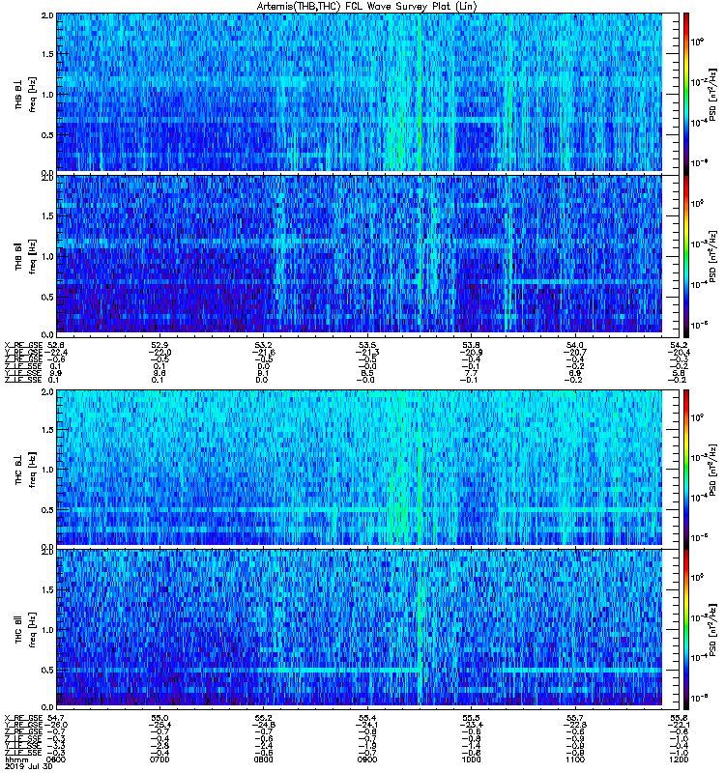Viewport: 725px width, 773px height.
Task: Click the THC Y position value -24.1
Action: point(367,725)
